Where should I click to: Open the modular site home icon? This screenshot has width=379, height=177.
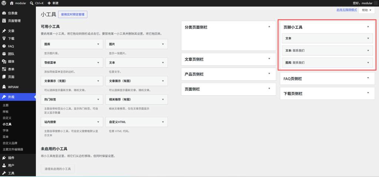pos(11,3)
